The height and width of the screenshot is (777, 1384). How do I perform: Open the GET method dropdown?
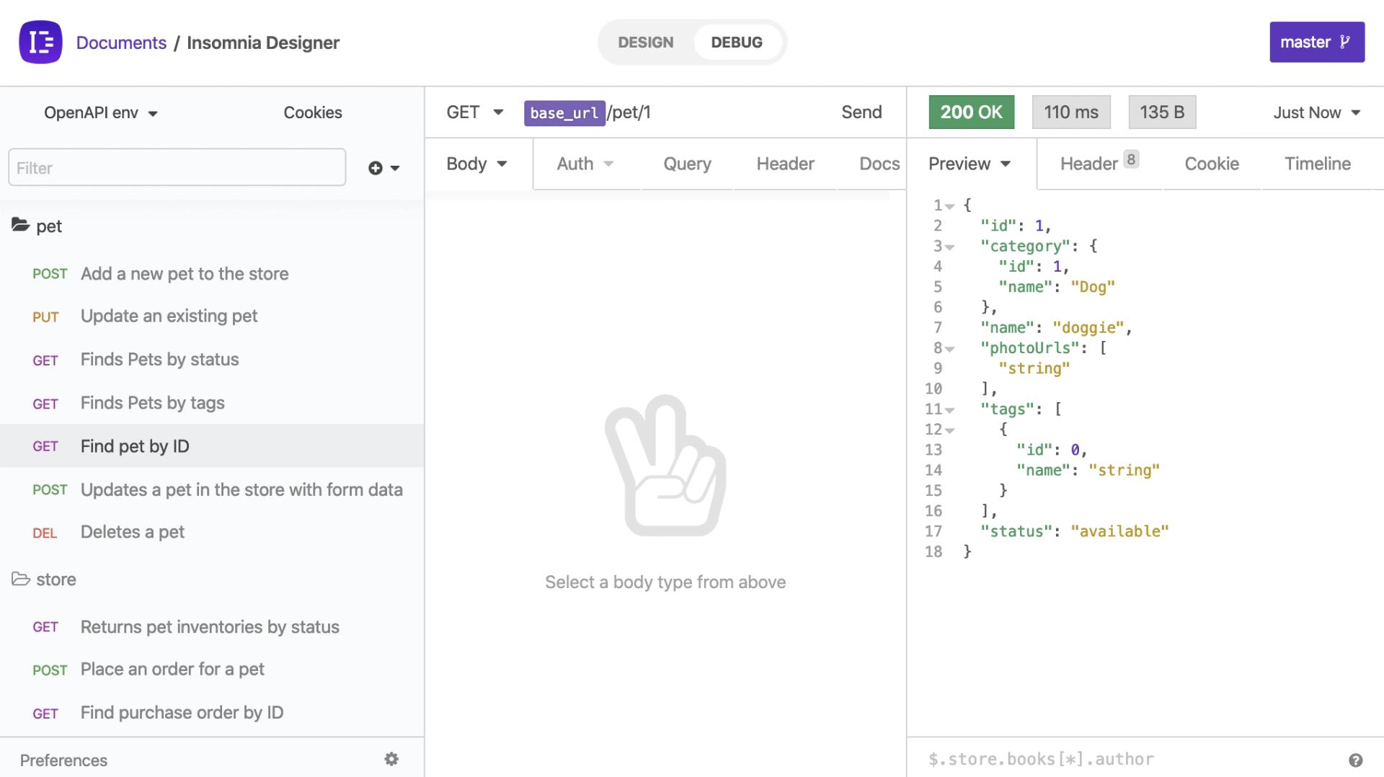pyautogui.click(x=474, y=112)
